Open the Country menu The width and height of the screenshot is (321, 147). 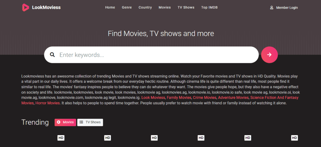click(x=145, y=7)
